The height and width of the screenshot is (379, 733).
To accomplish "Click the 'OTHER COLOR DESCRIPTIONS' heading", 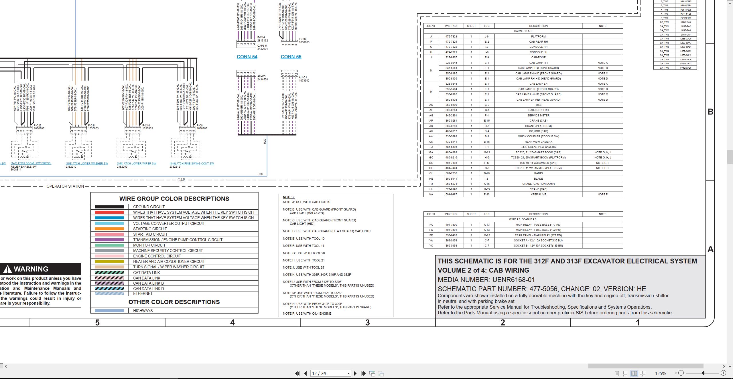I will click(174, 302).
